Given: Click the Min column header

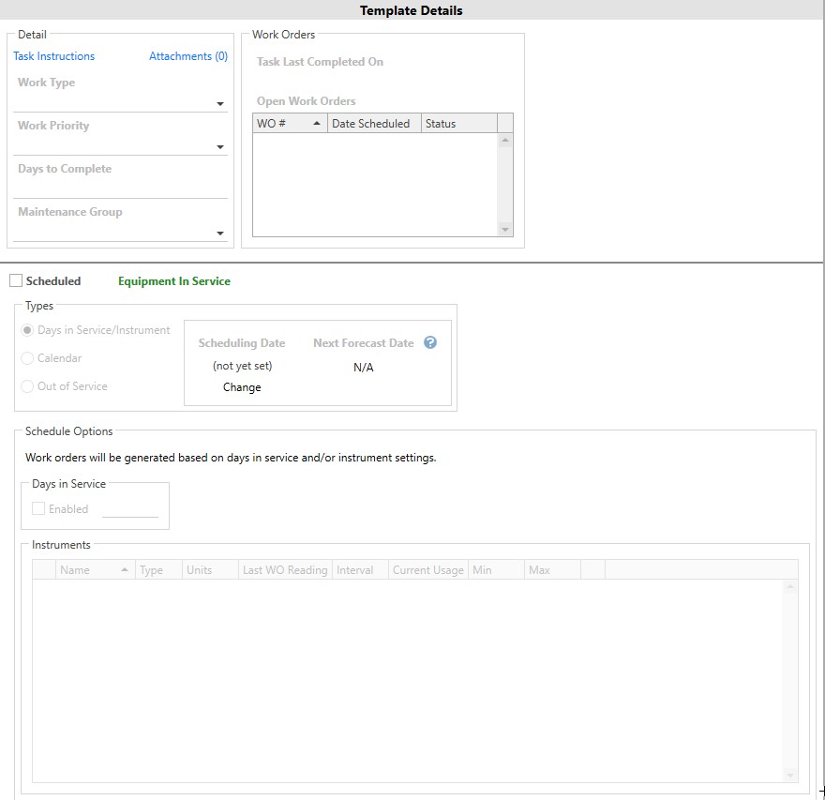Looking at the screenshot, I should click(x=496, y=570).
